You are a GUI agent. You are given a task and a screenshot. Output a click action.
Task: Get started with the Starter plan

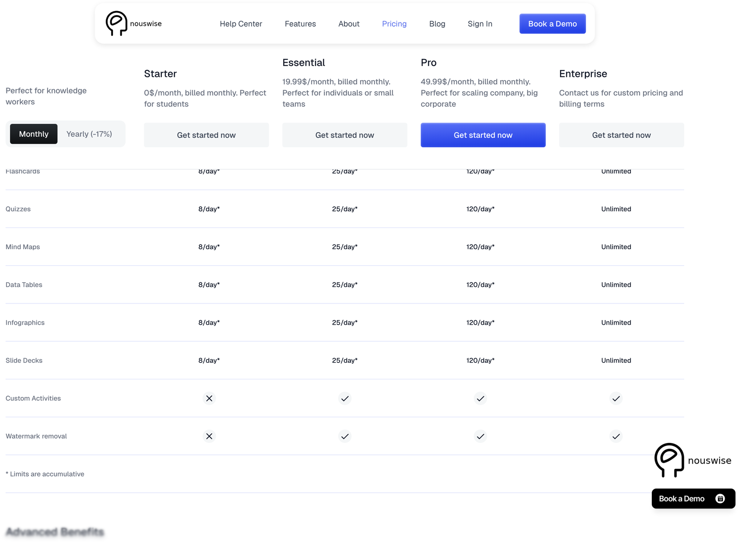[x=206, y=135]
